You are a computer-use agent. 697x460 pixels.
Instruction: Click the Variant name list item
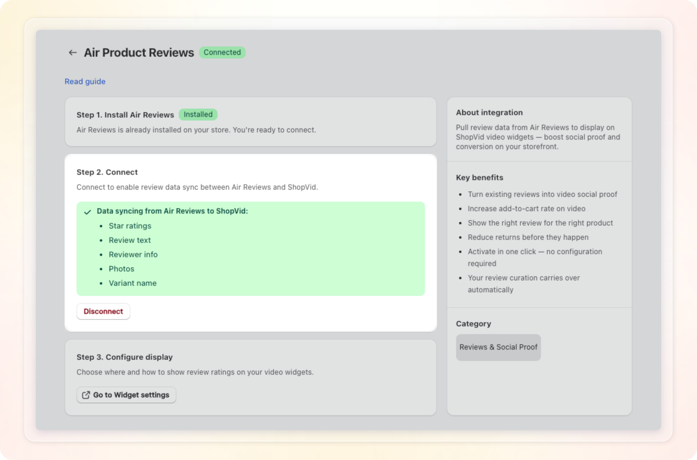point(133,283)
